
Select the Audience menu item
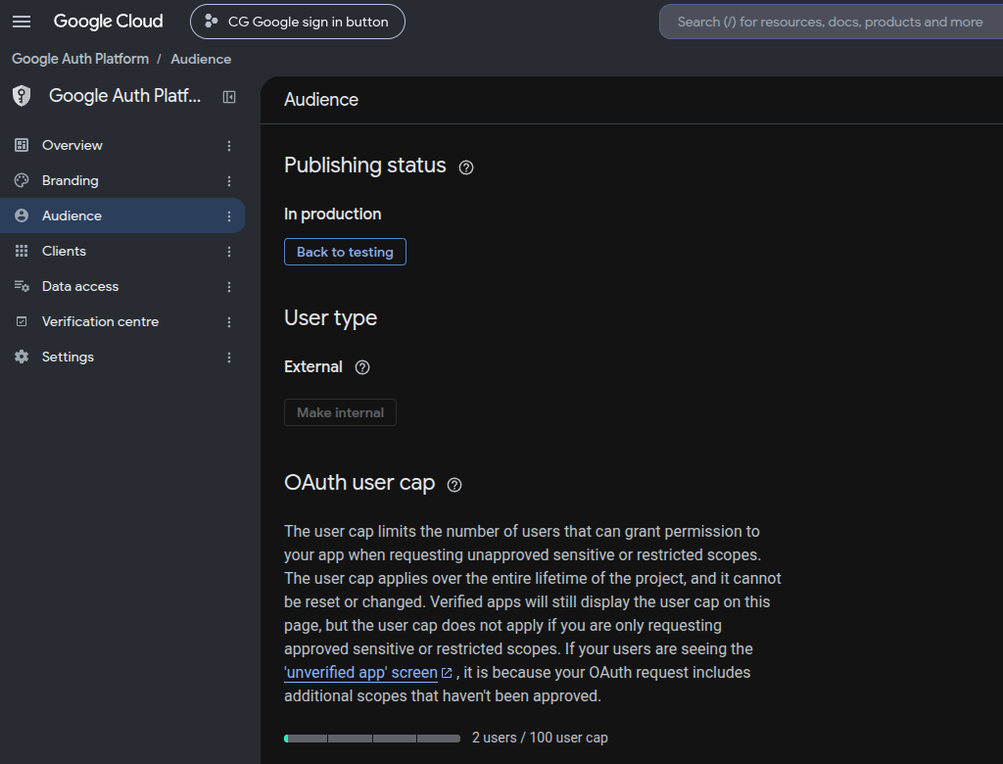[x=122, y=215]
